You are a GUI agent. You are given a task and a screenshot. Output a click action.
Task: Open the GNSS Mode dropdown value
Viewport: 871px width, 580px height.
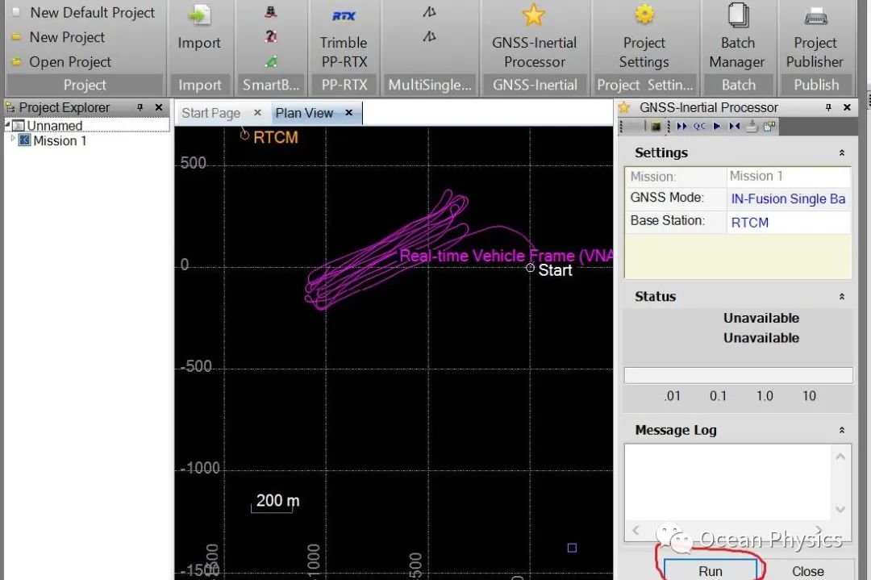pyautogui.click(x=787, y=198)
